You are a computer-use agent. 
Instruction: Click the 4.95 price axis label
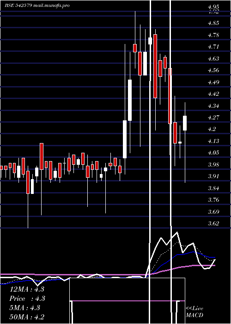[213, 7]
